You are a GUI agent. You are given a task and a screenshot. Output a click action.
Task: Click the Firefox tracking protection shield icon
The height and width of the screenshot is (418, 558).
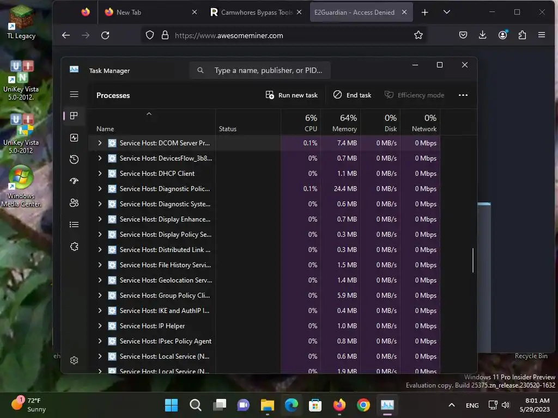[150, 35]
